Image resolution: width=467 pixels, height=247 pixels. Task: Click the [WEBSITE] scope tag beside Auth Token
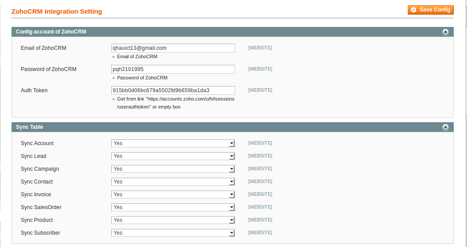coord(260,90)
